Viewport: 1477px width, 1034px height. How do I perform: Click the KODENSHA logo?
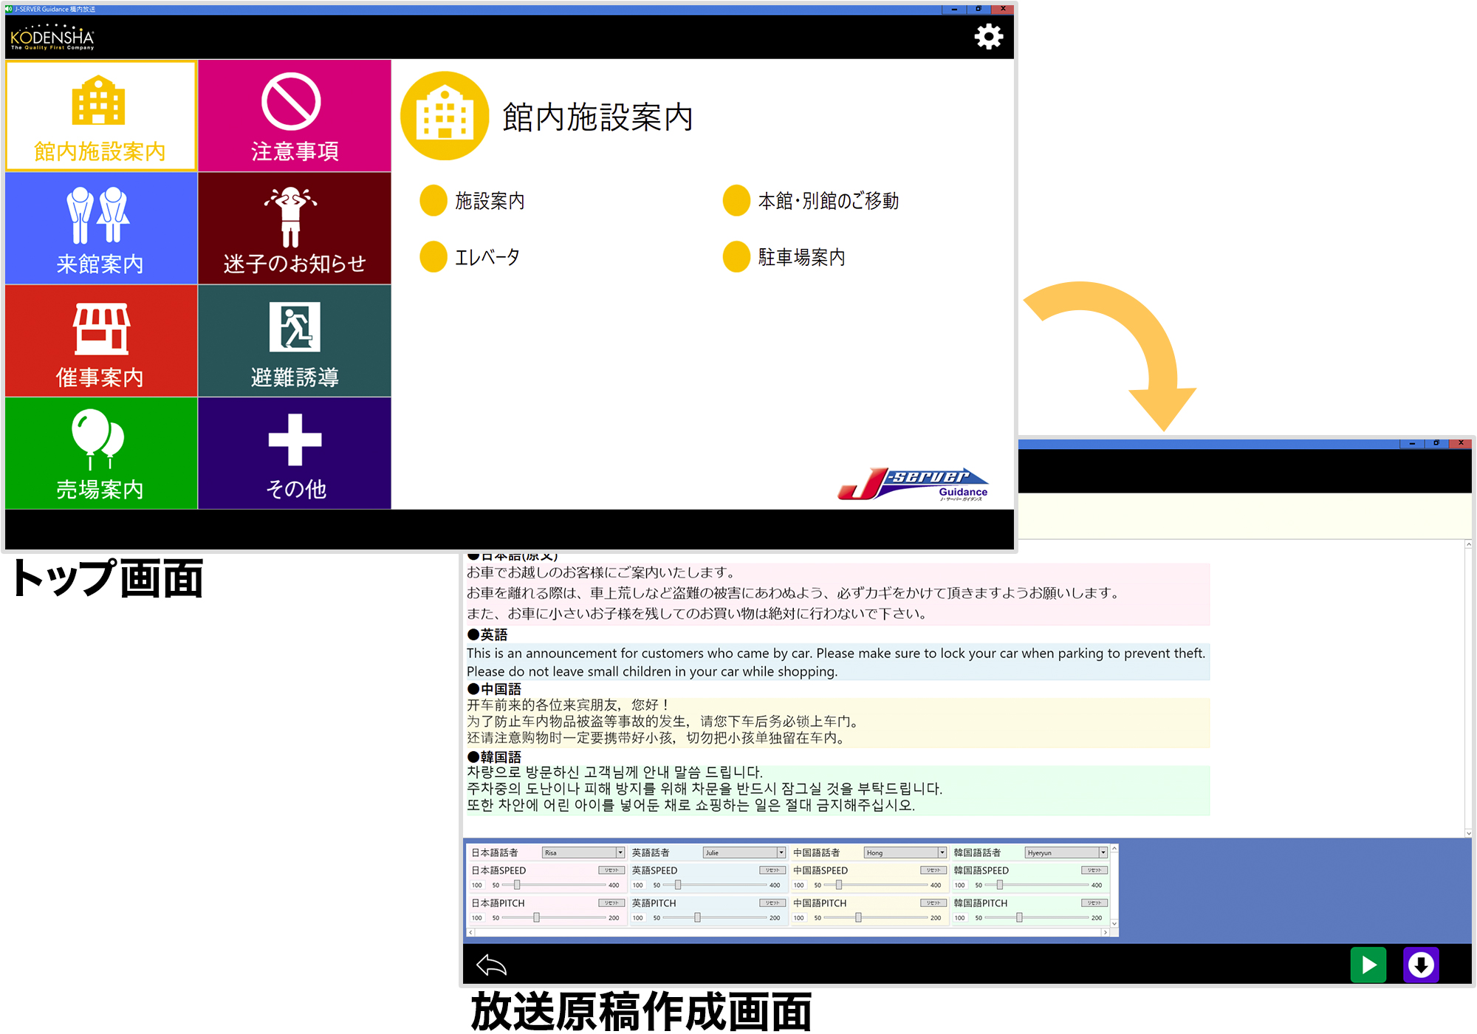[x=52, y=38]
